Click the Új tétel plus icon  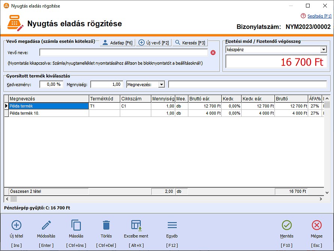[16, 225]
